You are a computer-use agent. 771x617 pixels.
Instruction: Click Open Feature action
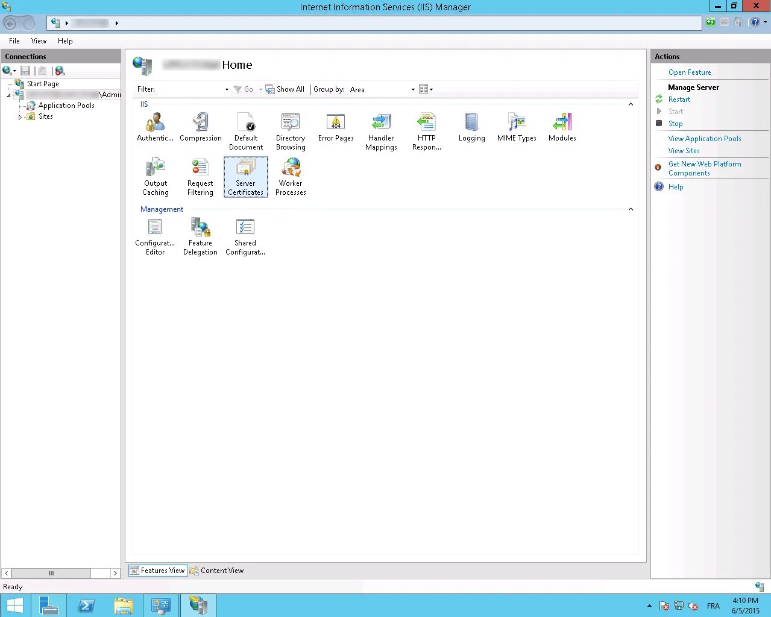690,72
